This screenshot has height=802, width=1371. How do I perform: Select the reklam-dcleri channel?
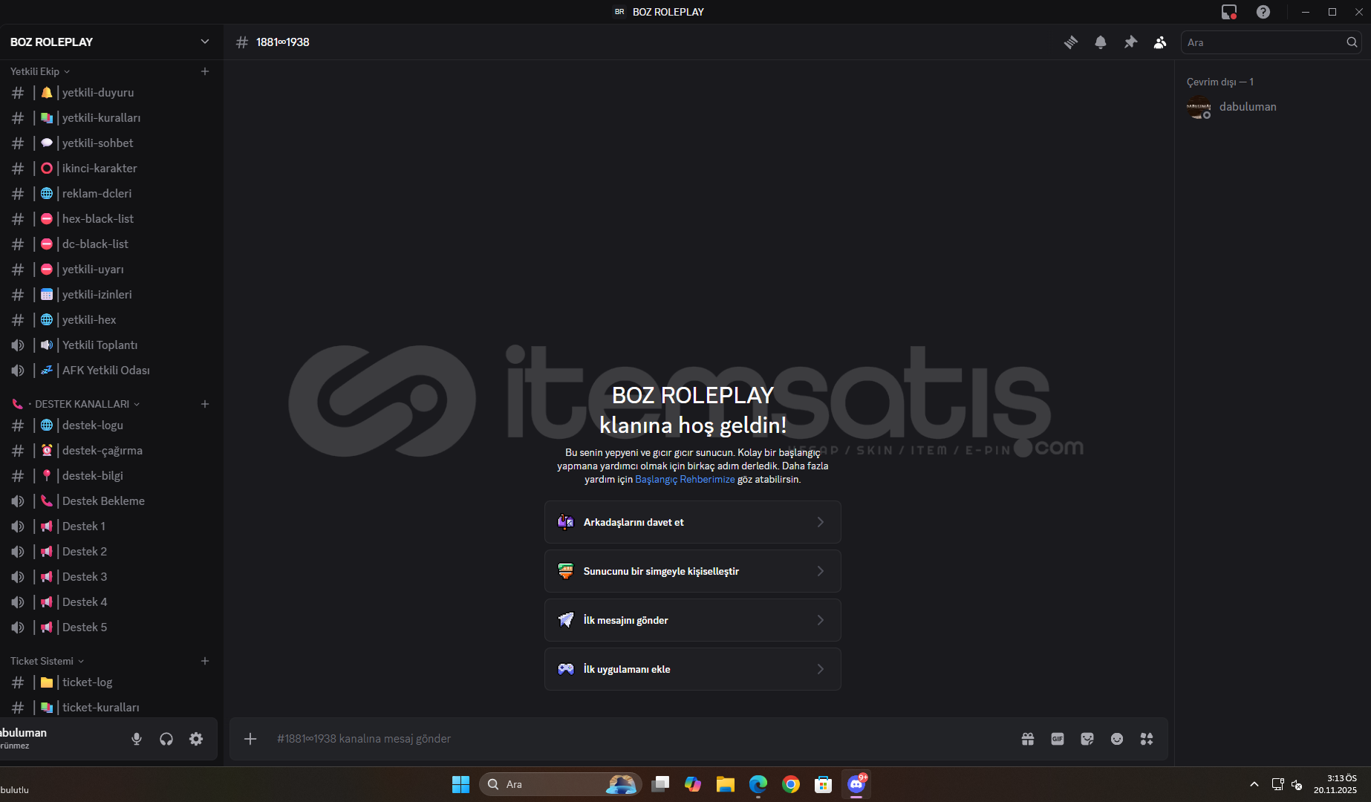tap(110, 194)
